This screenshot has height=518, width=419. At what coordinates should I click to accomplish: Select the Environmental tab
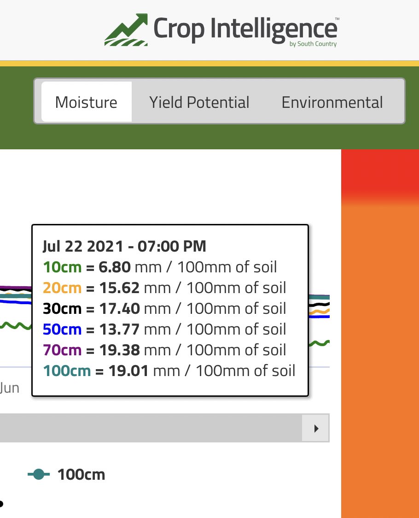tap(332, 102)
